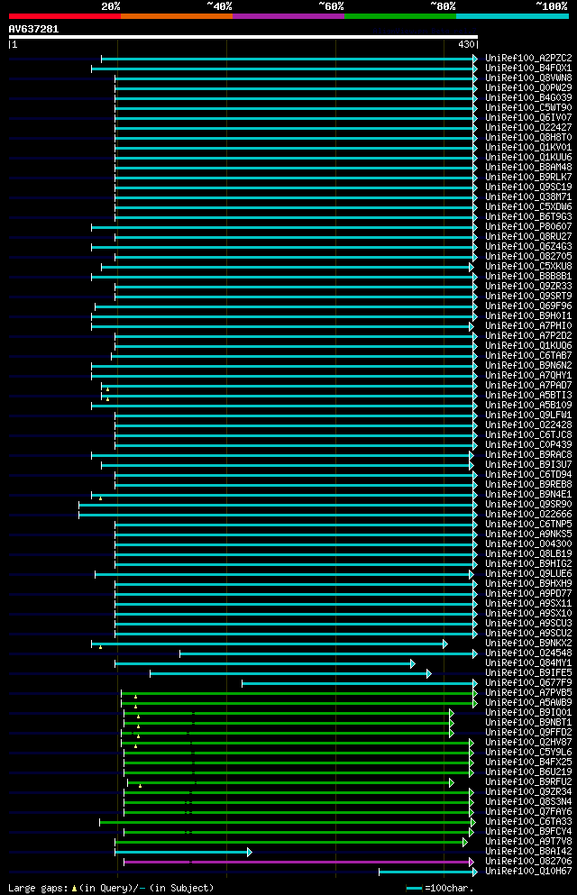Open hit UniRef100_B9IFE5
The width and height of the screenshot is (577, 895).
pyautogui.click(x=528, y=673)
